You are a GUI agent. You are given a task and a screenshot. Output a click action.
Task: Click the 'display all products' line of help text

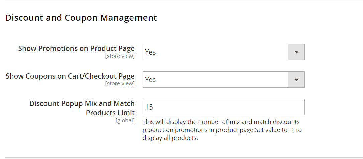coord(170,138)
